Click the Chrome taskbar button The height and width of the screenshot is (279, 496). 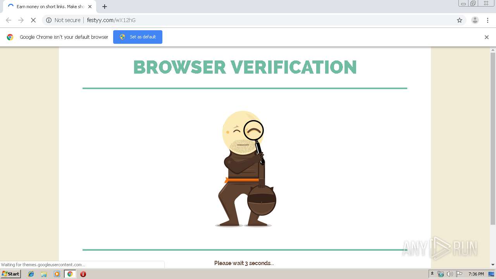click(x=70, y=274)
